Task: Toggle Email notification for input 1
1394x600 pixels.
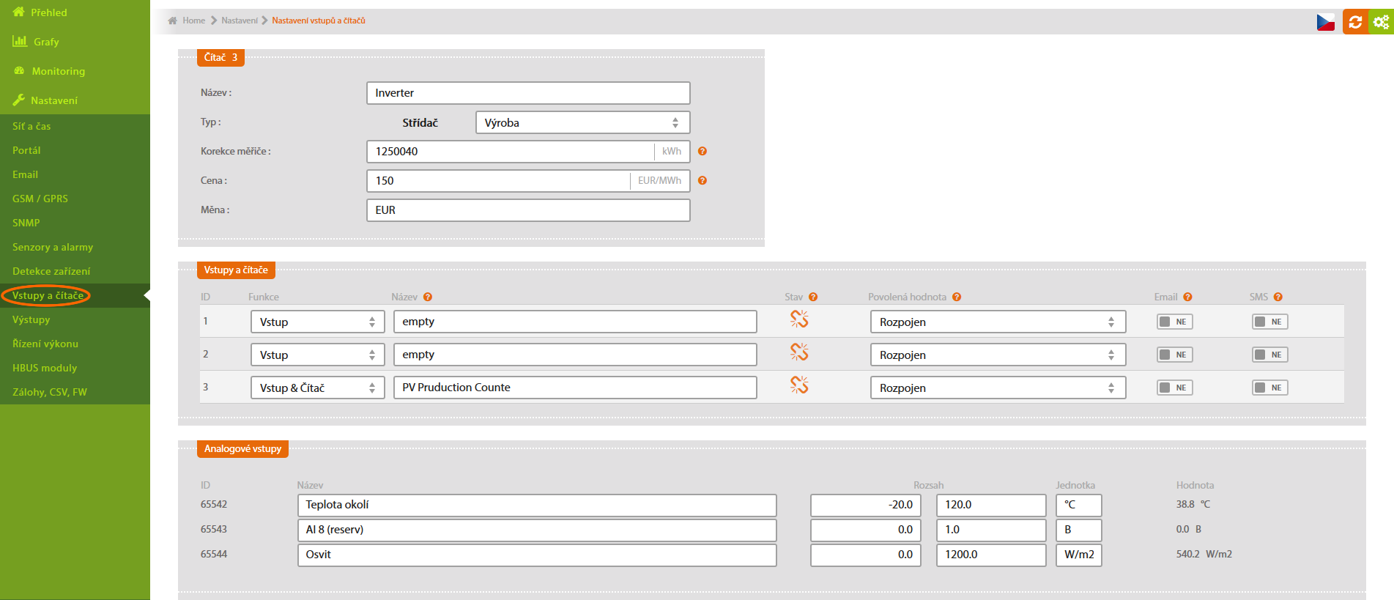Action: tap(1174, 322)
